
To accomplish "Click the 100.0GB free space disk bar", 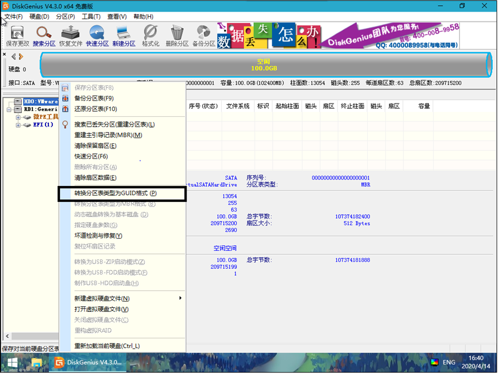I will pos(266,65).
